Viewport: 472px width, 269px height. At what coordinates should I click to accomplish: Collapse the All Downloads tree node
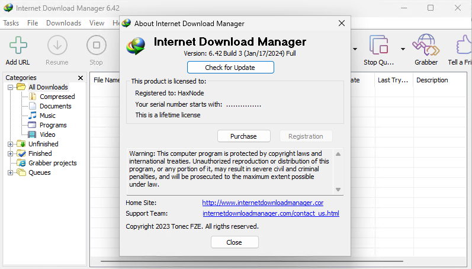[x=10, y=87]
